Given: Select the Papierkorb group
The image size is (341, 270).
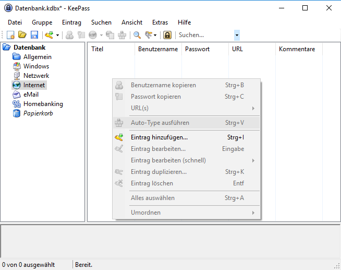Looking at the screenshot, I should coord(38,113).
